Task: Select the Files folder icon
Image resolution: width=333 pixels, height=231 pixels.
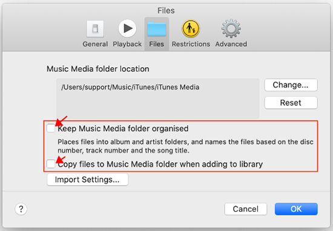Action: [157, 28]
